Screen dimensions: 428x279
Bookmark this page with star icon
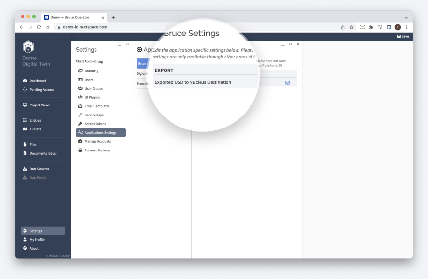click(351, 27)
